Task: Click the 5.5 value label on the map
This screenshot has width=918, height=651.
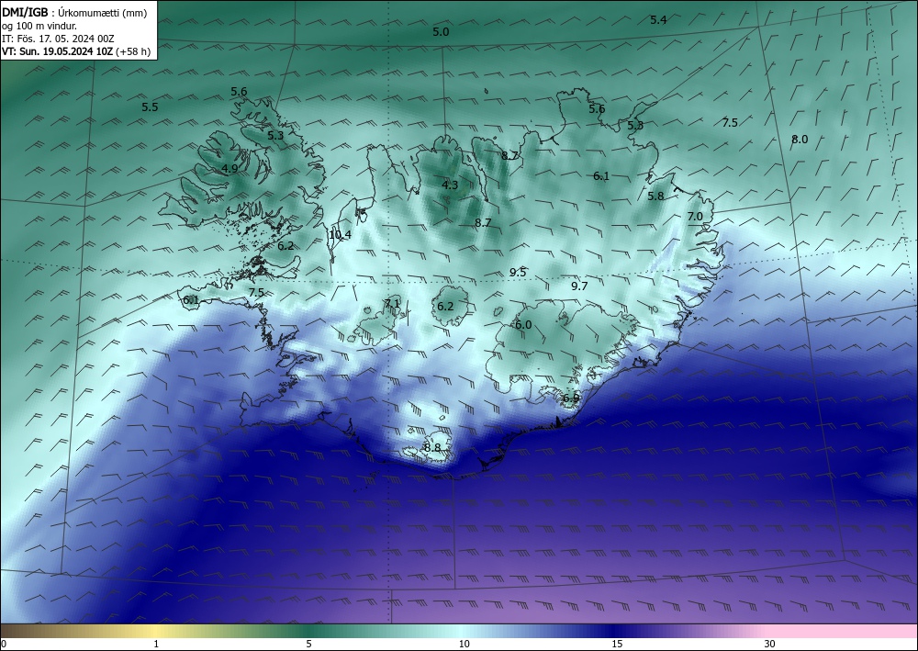Action: click(x=150, y=107)
